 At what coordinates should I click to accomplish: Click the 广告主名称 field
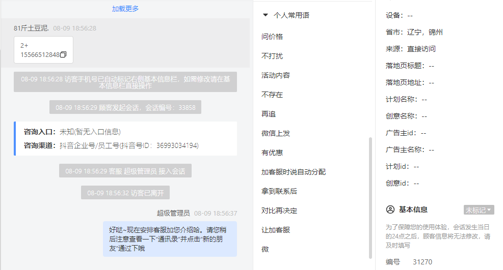410,149
